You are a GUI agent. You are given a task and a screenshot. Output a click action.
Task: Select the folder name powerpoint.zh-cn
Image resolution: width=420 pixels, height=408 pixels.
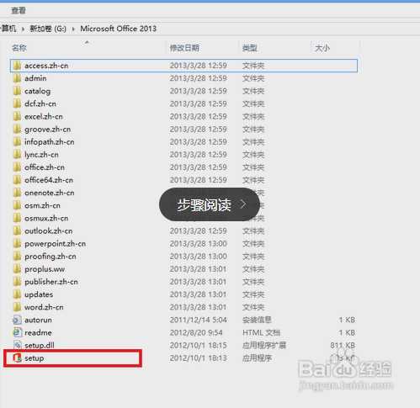[55, 244]
